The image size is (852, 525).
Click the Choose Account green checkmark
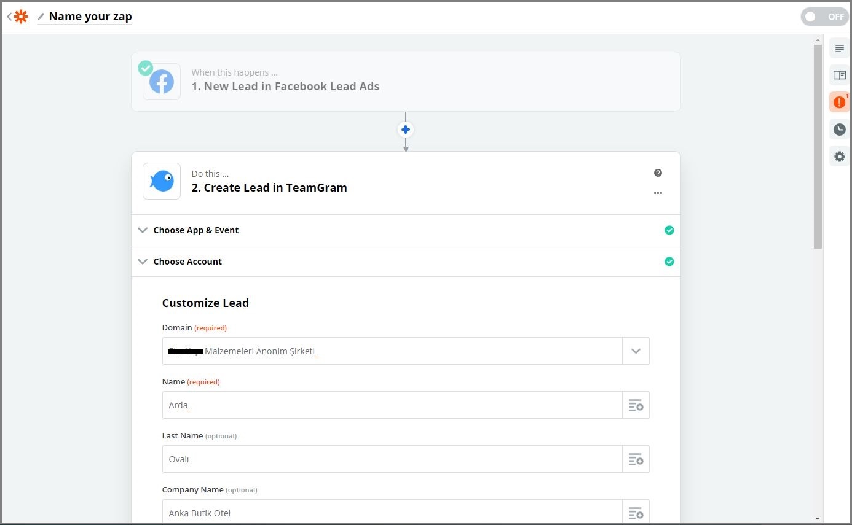[x=669, y=262]
